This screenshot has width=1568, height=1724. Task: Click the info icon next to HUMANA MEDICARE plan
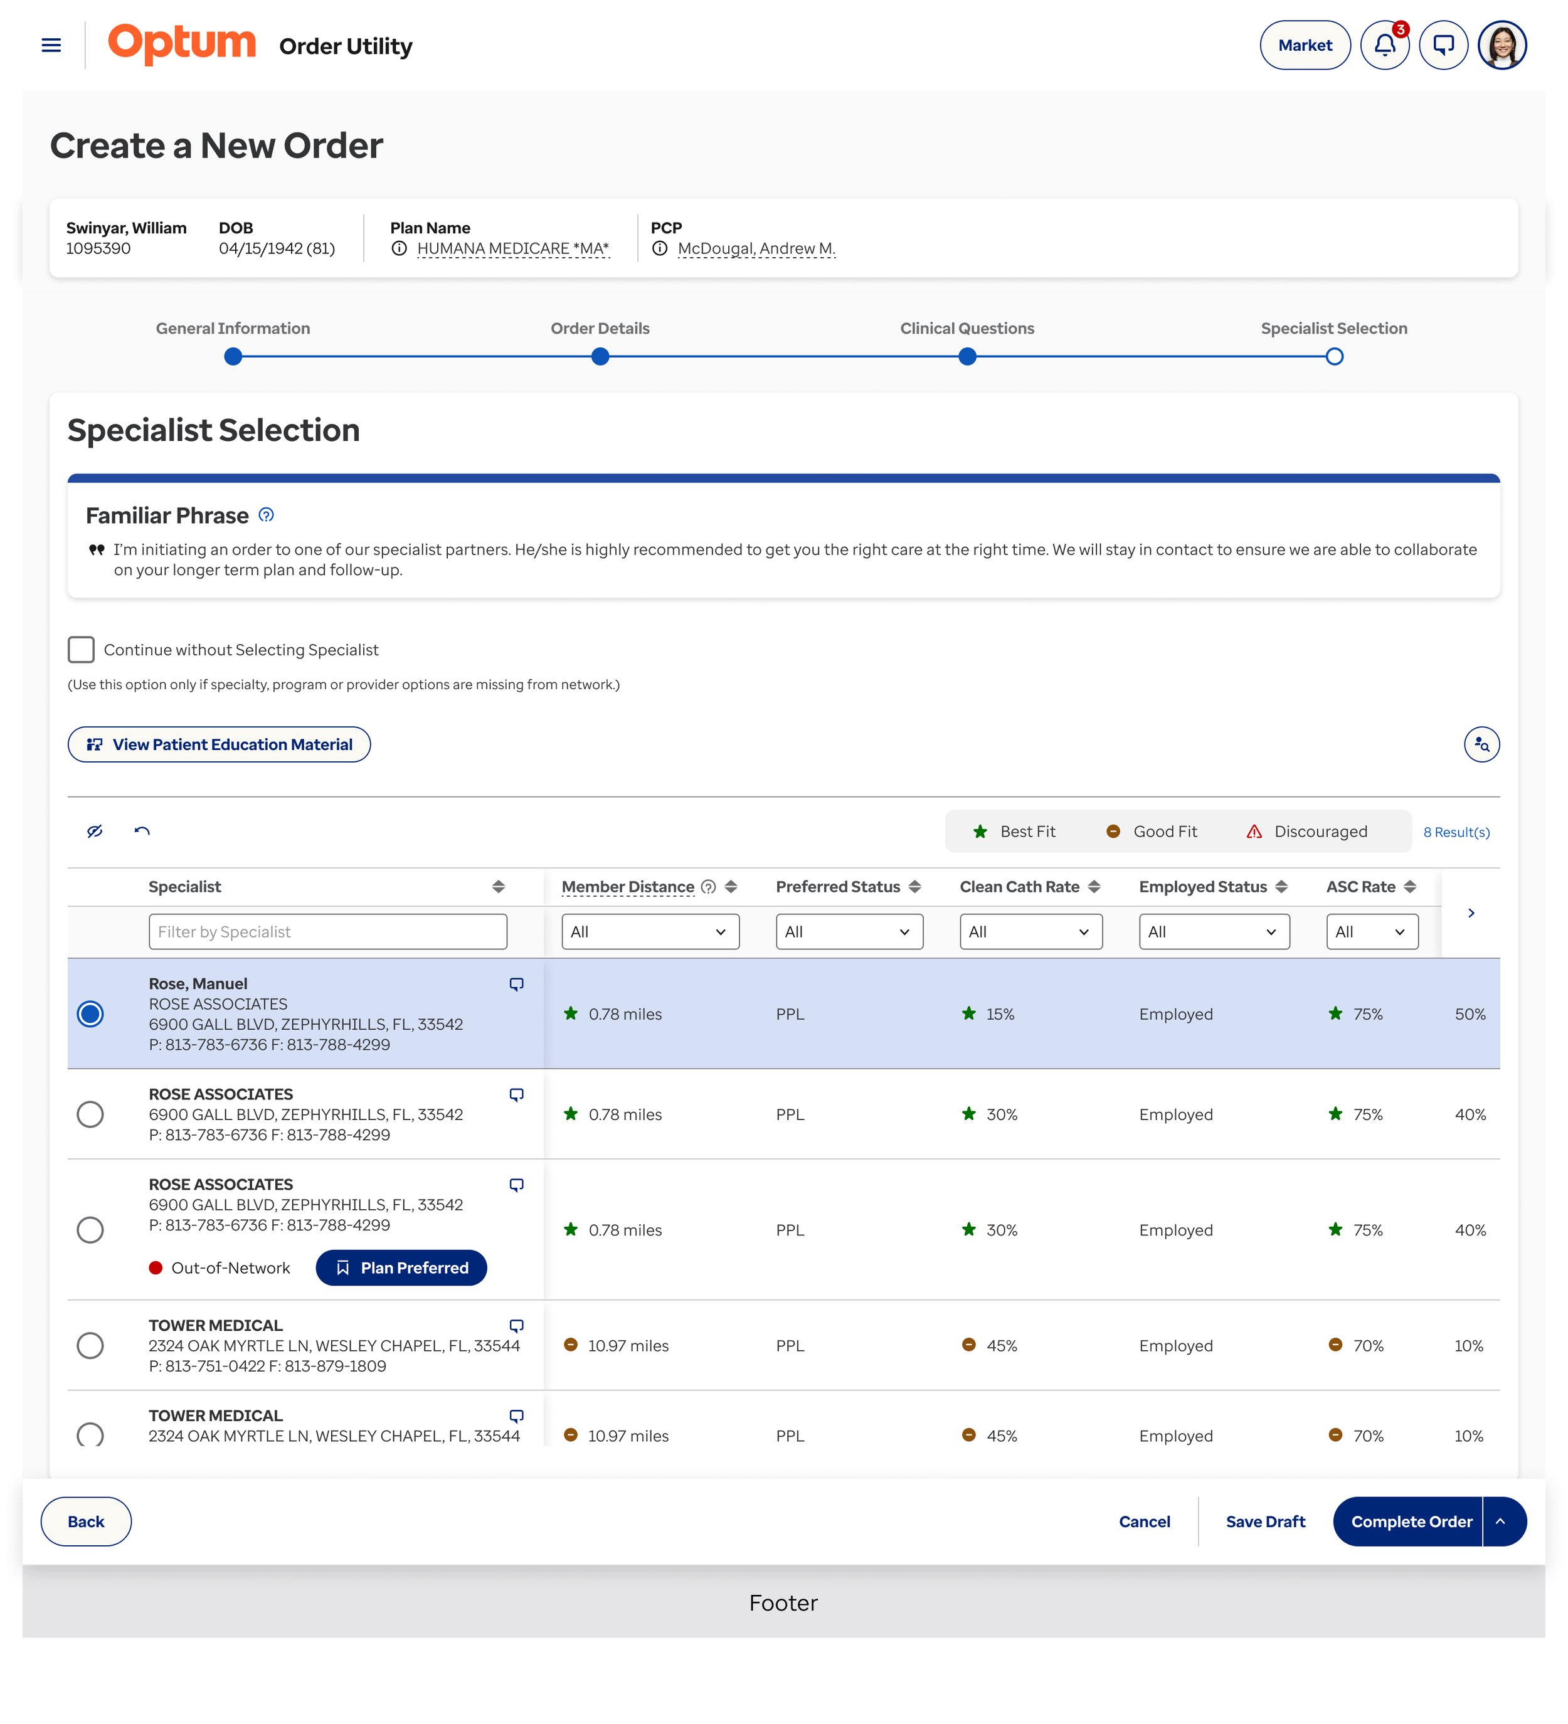pyautogui.click(x=400, y=249)
